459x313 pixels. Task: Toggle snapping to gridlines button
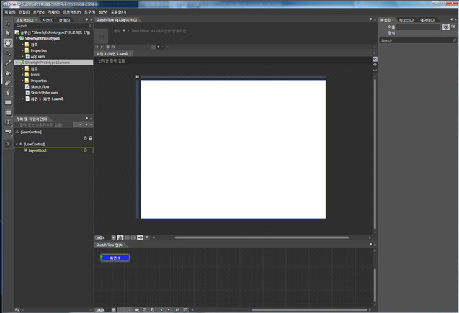pos(133,237)
